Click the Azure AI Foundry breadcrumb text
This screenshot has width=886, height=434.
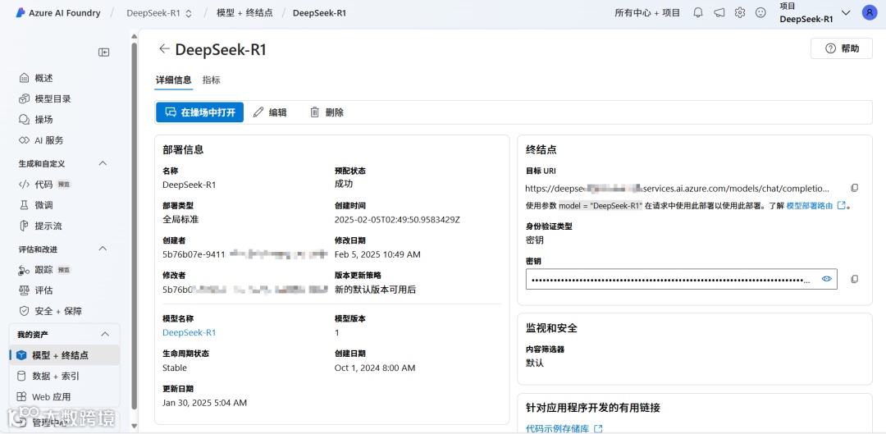(x=65, y=13)
